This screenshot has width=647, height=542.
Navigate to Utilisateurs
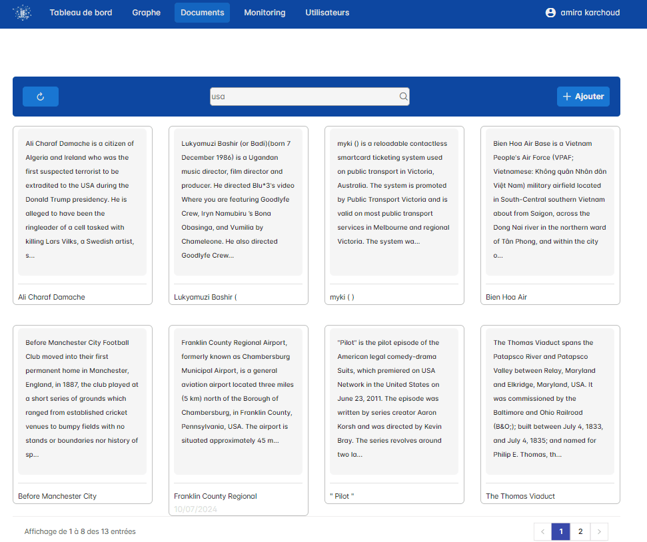326,12
